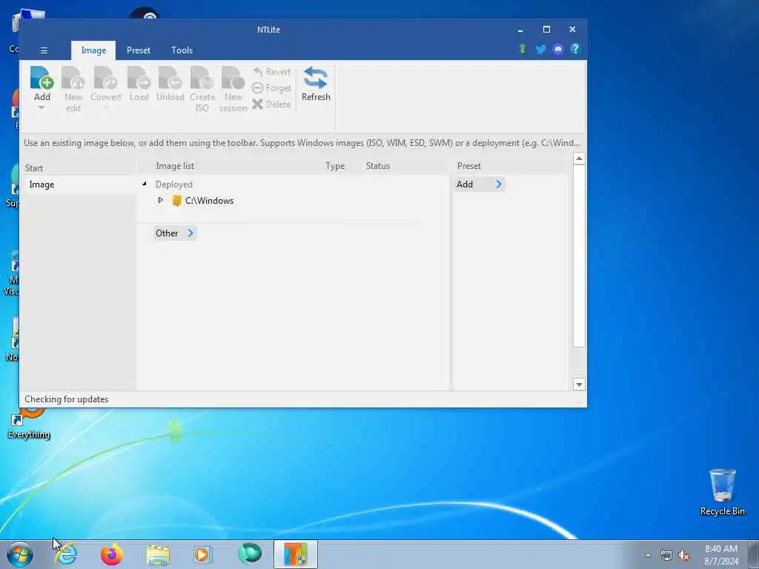Click the green globe taskbar icon
This screenshot has height=569, width=759.
click(250, 554)
